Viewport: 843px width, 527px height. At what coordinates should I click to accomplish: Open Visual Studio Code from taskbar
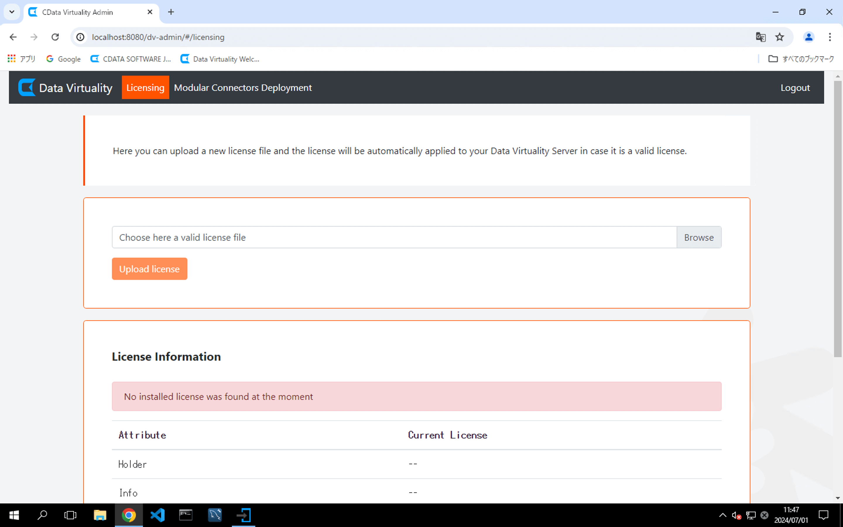click(x=157, y=515)
